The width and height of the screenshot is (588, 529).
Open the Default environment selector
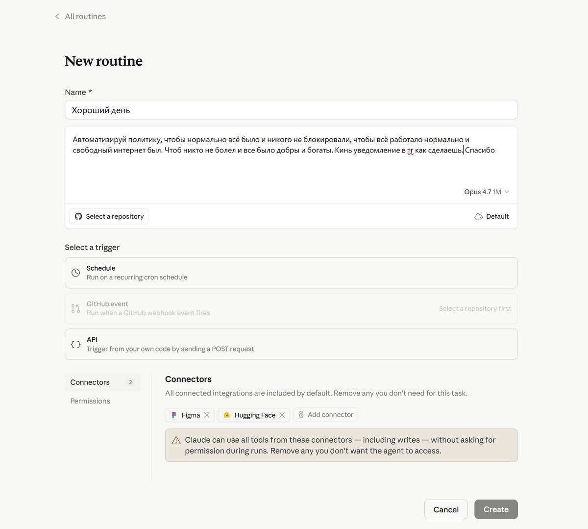pos(491,216)
